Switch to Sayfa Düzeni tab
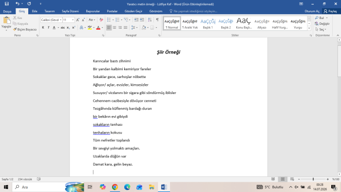This screenshot has width=341, height=192. coord(70,11)
